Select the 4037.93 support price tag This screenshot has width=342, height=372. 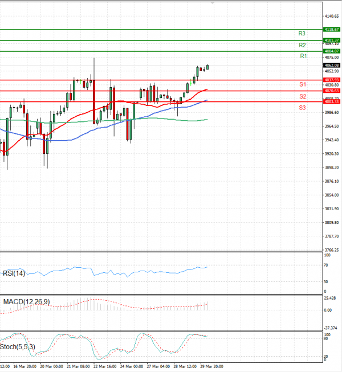[x=332, y=80]
